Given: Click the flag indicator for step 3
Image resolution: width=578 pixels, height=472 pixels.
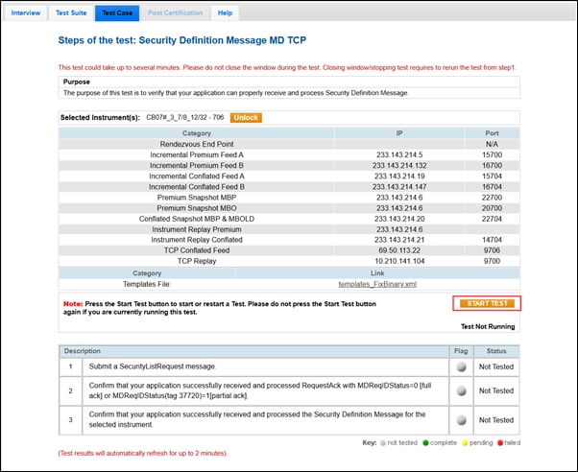Looking at the screenshot, I should point(460,419).
